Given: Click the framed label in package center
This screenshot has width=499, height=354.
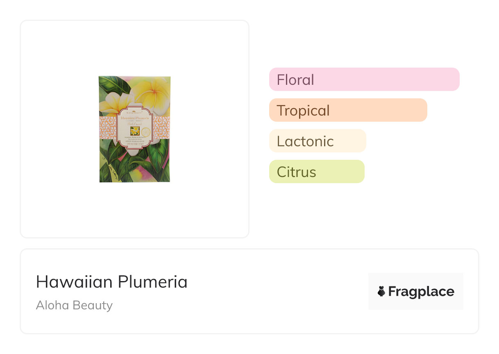Looking at the screenshot, I should (134, 127).
